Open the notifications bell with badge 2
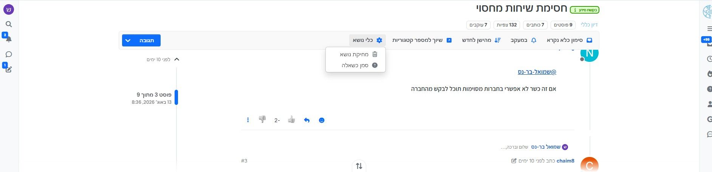Viewport: 712px width, 172px height. click(x=8, y=39)
